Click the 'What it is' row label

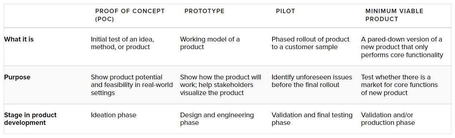[x=19, y=39]
